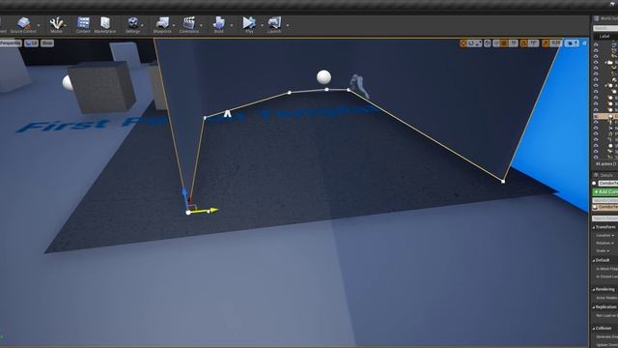Open the Lit view mode menu

click(x=32, y=43)
